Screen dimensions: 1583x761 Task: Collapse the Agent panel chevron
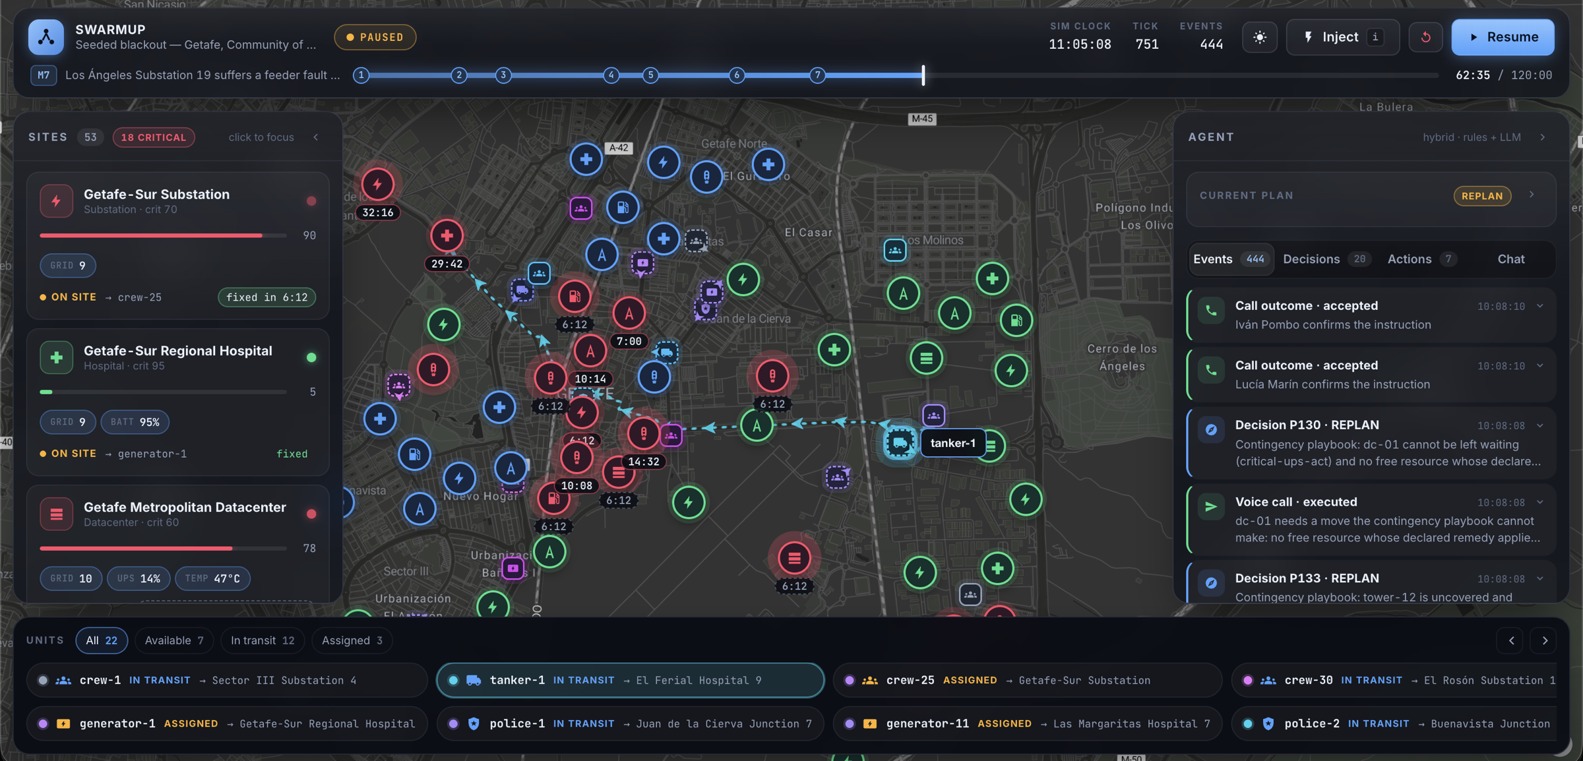tap(1543, 137)
